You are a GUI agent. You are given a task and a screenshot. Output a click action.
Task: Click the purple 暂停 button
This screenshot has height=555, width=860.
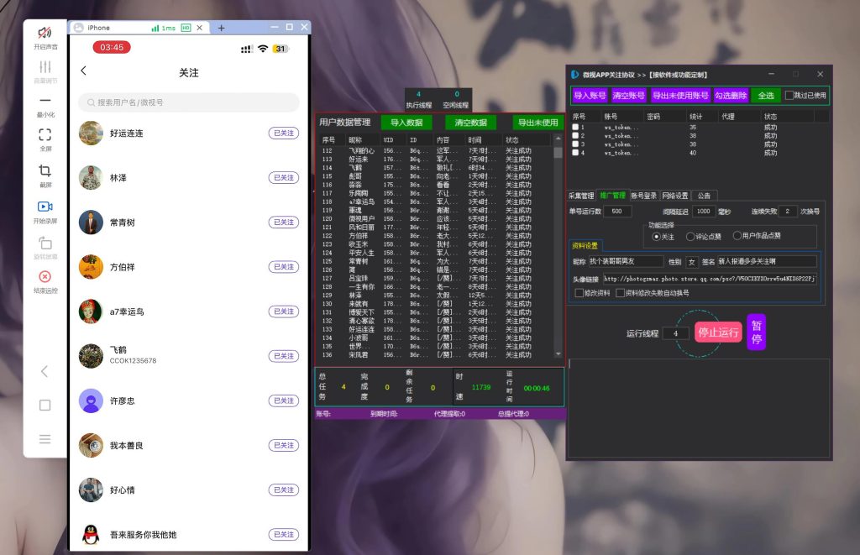tap(757, 332)
